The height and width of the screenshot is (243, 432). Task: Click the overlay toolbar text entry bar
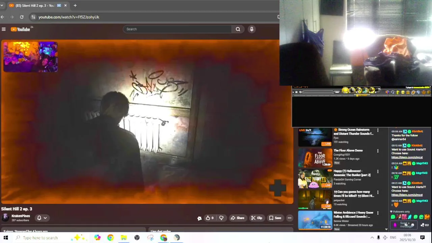(x=318, y=92)
